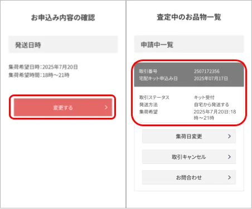Viewport: 252px width, 209px height.
Task: Click the gray transaction header card
Action: pos(189,74)
